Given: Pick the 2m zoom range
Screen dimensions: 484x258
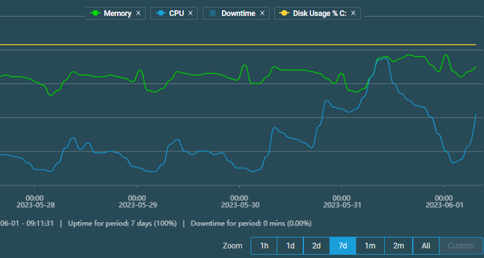Looking at the screenshot, I should (398, 246).
